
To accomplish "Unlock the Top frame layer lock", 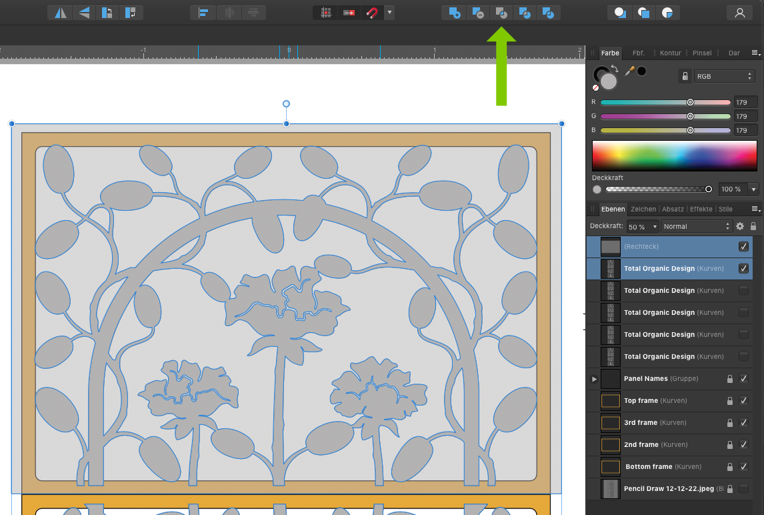I will (x=730, y=400).
